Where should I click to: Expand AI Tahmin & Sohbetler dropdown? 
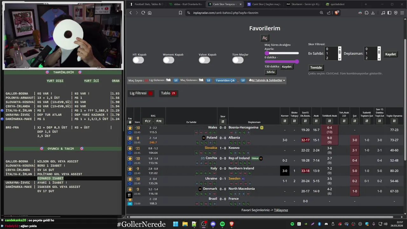point(267,80)
